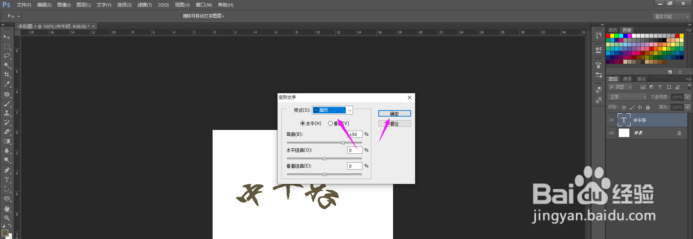Select the Crop tool
Image resolution: width=693 pixels, height=239 pixels.
[7, 75]
